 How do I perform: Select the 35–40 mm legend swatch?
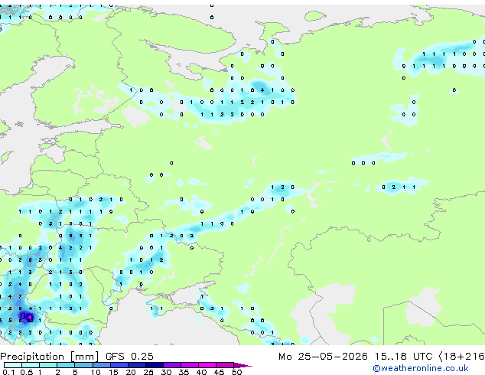point(190,365)
